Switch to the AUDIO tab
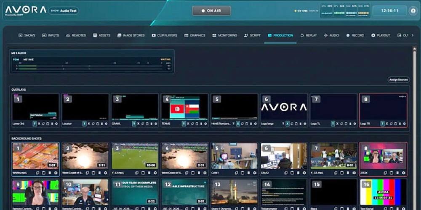 coord(331,35)
